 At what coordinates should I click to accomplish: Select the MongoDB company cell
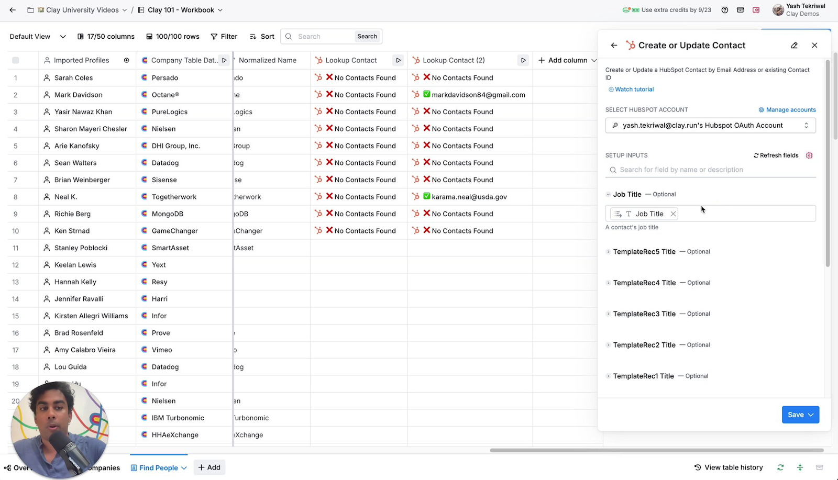click(x=184, y=214)
